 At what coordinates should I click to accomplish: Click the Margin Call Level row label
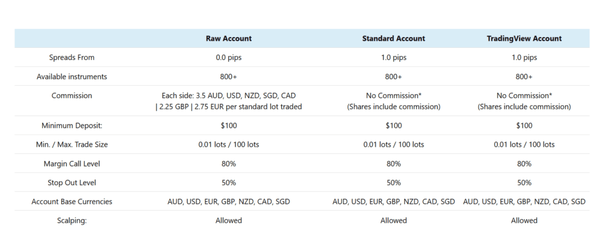pyautogui.click(x=72, y=164)
